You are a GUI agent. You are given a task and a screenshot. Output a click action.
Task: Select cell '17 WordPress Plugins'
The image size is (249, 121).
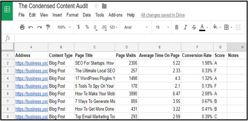pos(94,78)
